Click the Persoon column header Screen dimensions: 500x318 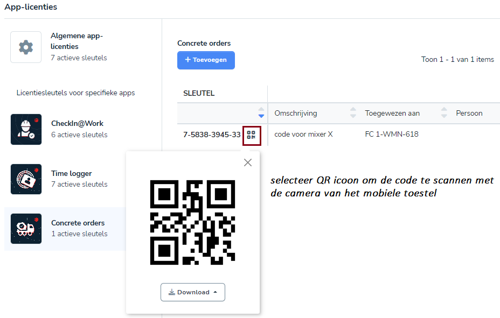pyautogui.click(x=469, y=114)
